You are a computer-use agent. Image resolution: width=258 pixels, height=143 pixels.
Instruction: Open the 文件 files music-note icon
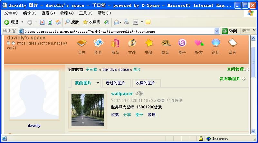132,43
